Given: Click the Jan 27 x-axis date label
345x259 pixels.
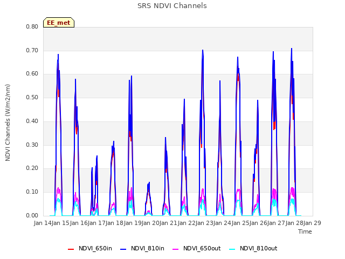Looking at the screenshot, I should coord(276,223).
